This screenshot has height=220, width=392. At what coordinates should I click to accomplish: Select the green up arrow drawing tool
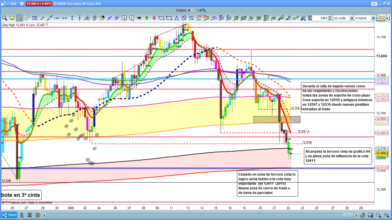(x=146, y=18)
